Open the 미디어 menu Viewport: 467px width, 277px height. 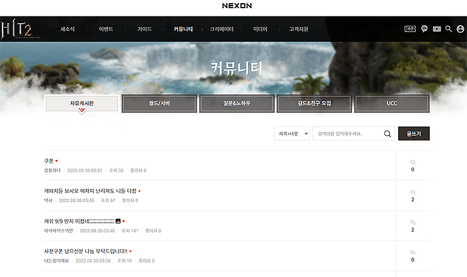(260, 29)
